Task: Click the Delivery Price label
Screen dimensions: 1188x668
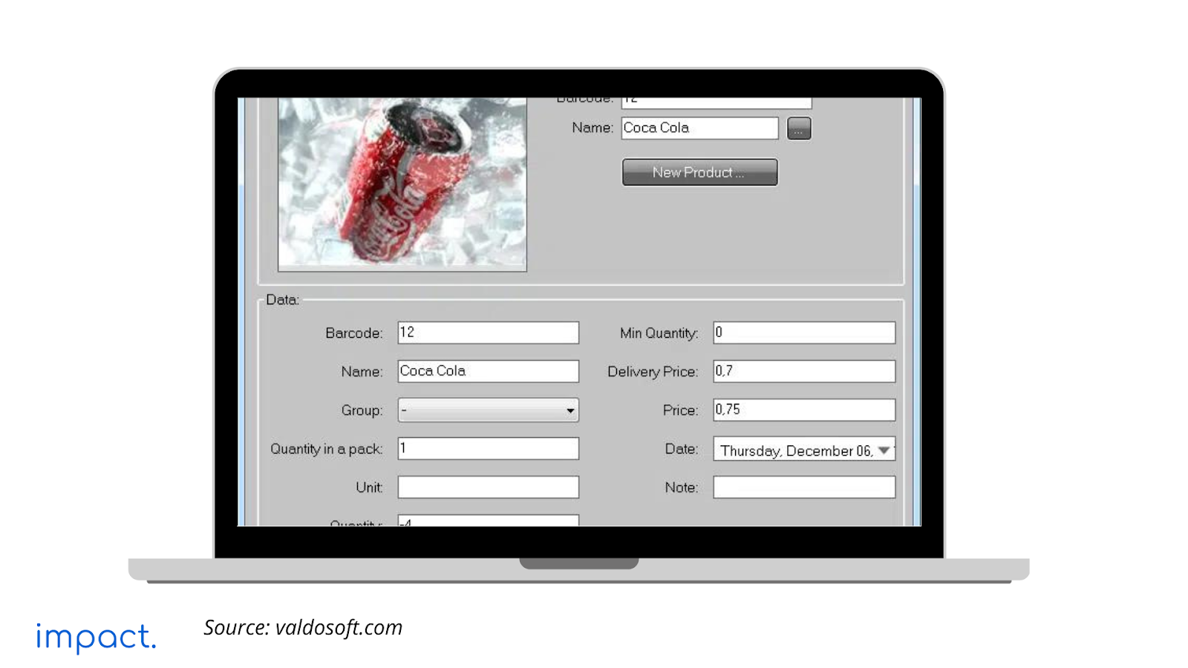Action: click(x=653, y=372)
